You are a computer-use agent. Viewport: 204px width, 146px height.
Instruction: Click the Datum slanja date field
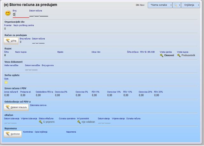104,122
